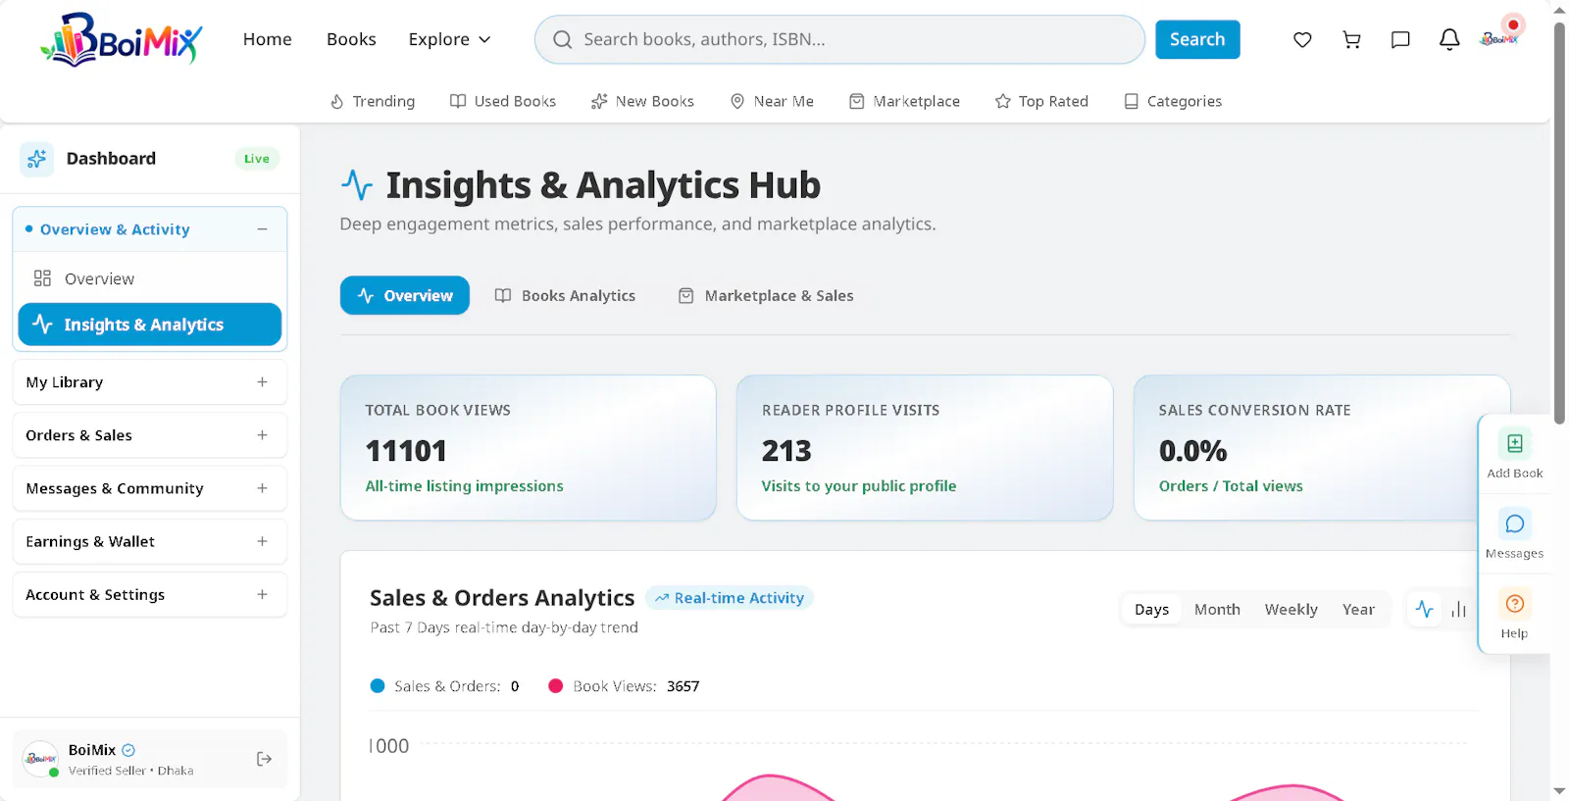The image size is (1569, 801).
Task: Open the wishlist heart icon
Action: tap(1302, 40)
